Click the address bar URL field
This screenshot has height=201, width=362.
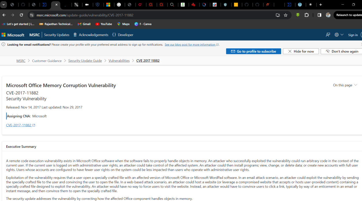[x=144, y=15]
